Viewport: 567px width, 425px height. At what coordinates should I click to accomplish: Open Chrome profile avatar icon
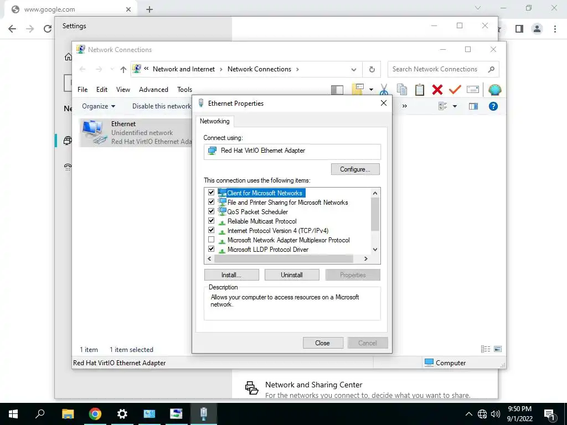(x=537, y=29)
